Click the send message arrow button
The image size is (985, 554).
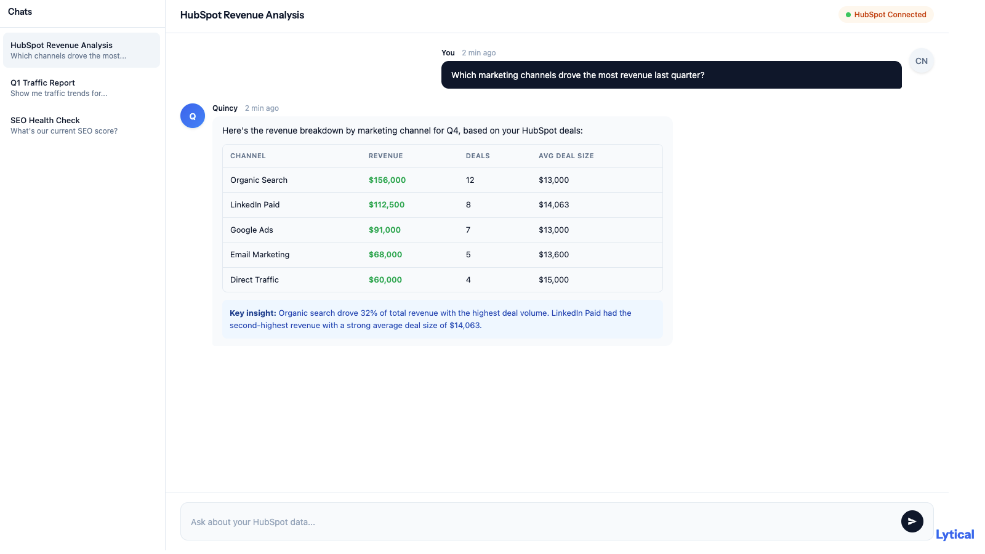pyautogui.click(x=912, y=521)
